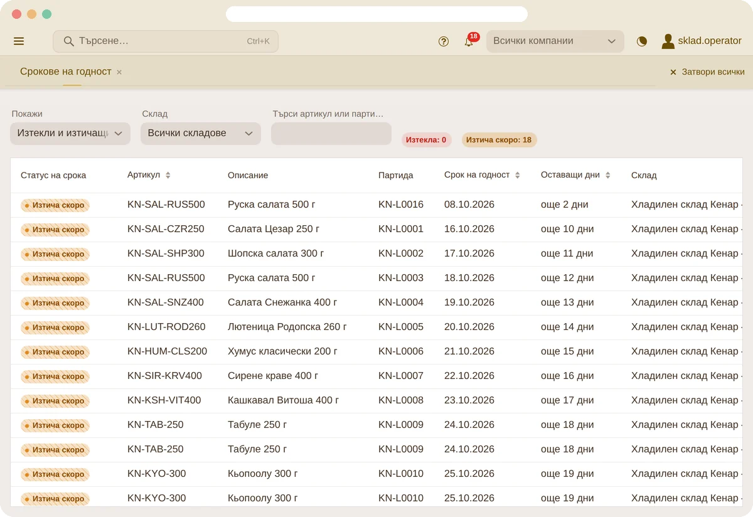
Task: Open the Покажи filter dropdown
Action: coord(70,134)
